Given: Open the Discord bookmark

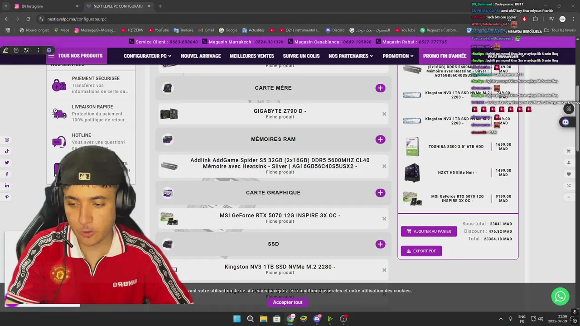Looking at the screenshot, I should (335, 30).
